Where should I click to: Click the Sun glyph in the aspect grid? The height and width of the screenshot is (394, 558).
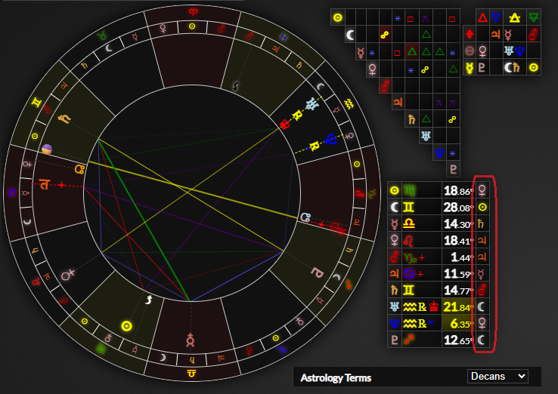point(338,17)
